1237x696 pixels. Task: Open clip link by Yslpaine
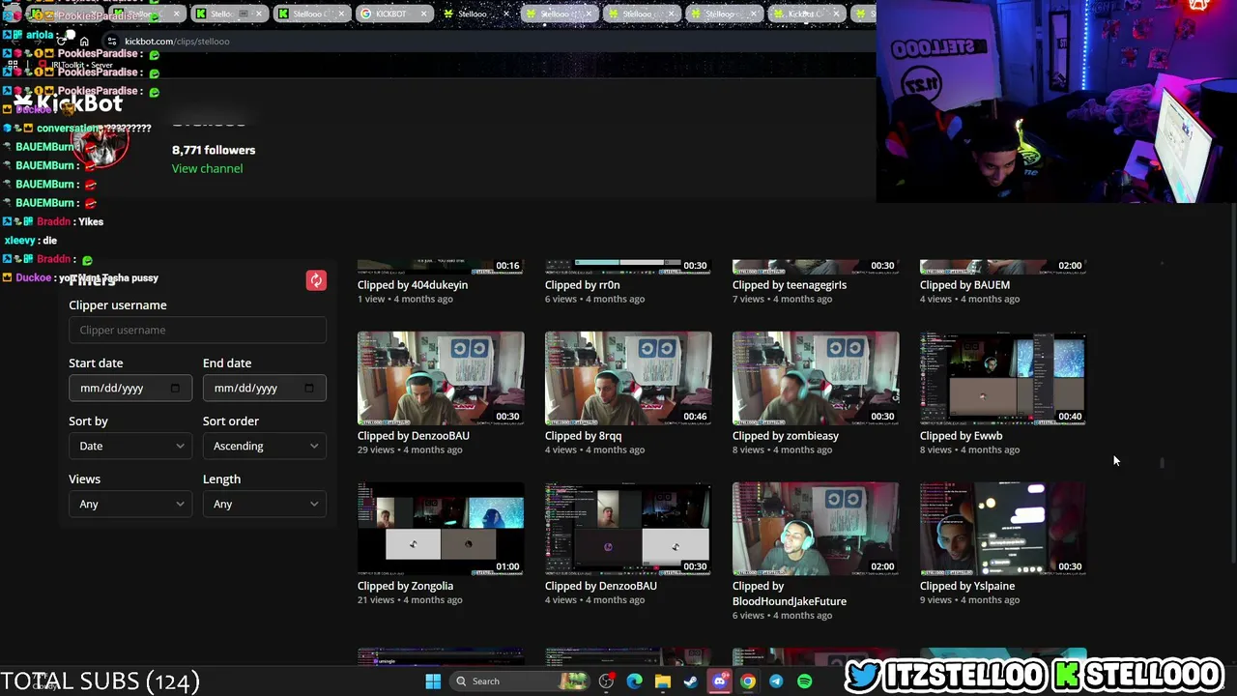click(967, 586)
